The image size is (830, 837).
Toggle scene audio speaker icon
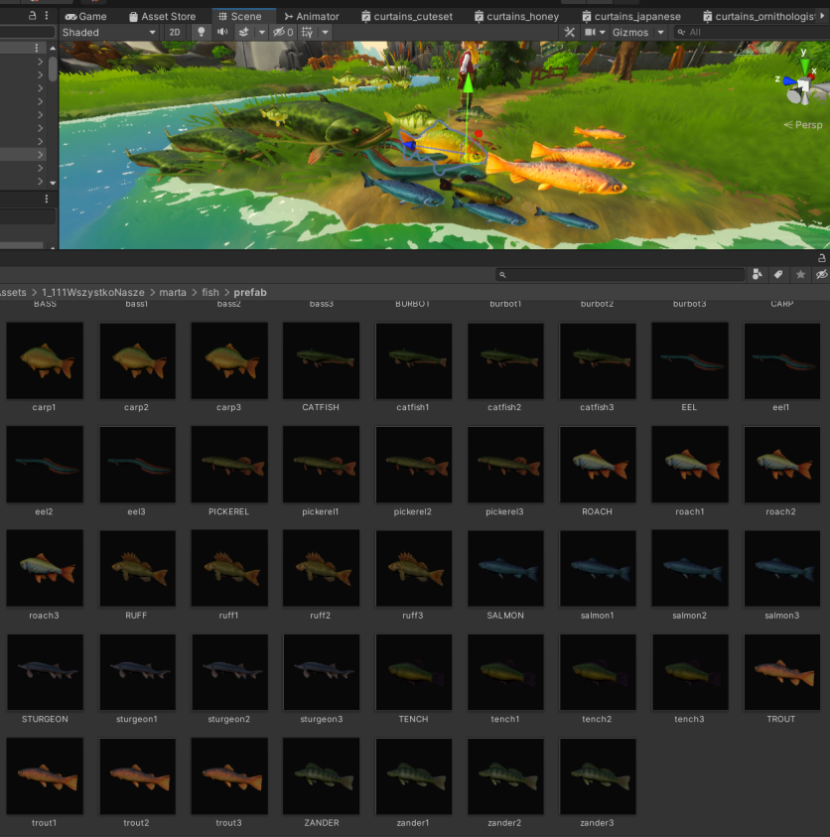[222, 33]
